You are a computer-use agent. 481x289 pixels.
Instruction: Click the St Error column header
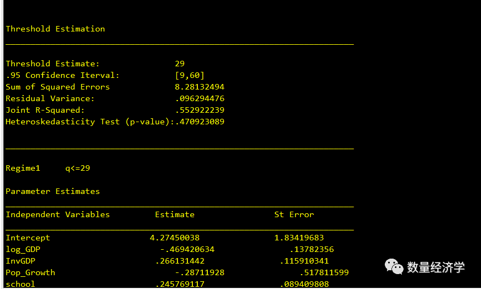(x=294, y=214)
